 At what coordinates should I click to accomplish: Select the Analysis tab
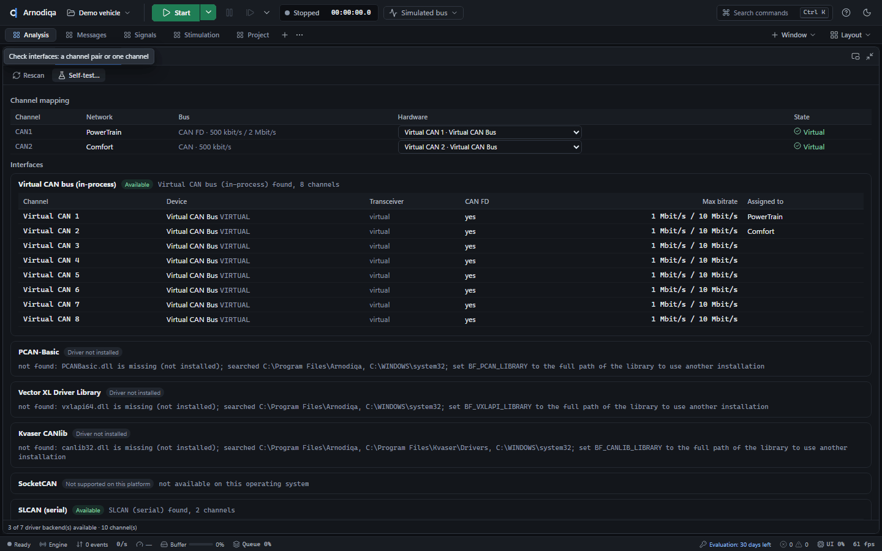[31, 35]
